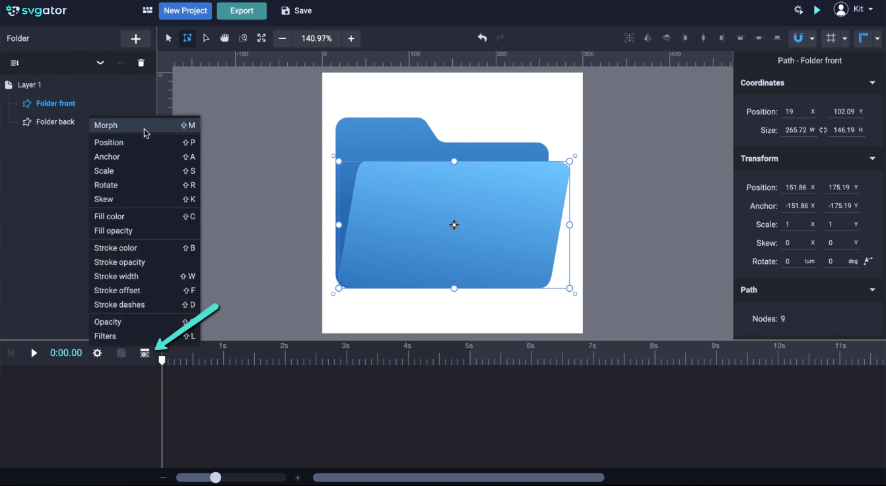Click the Undo arrow icon

click(x=482, y=38)
